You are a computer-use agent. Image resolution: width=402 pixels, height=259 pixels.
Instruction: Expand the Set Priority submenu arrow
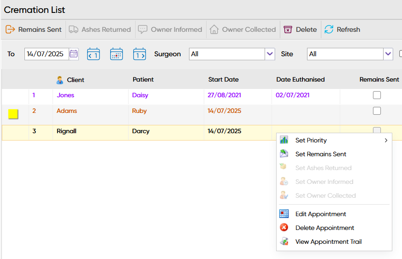(386, 140)
